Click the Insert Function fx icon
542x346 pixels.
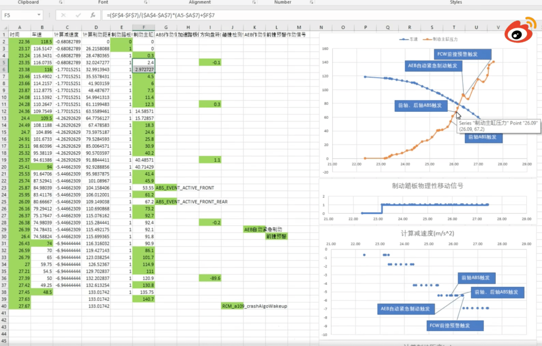(92, 15)
